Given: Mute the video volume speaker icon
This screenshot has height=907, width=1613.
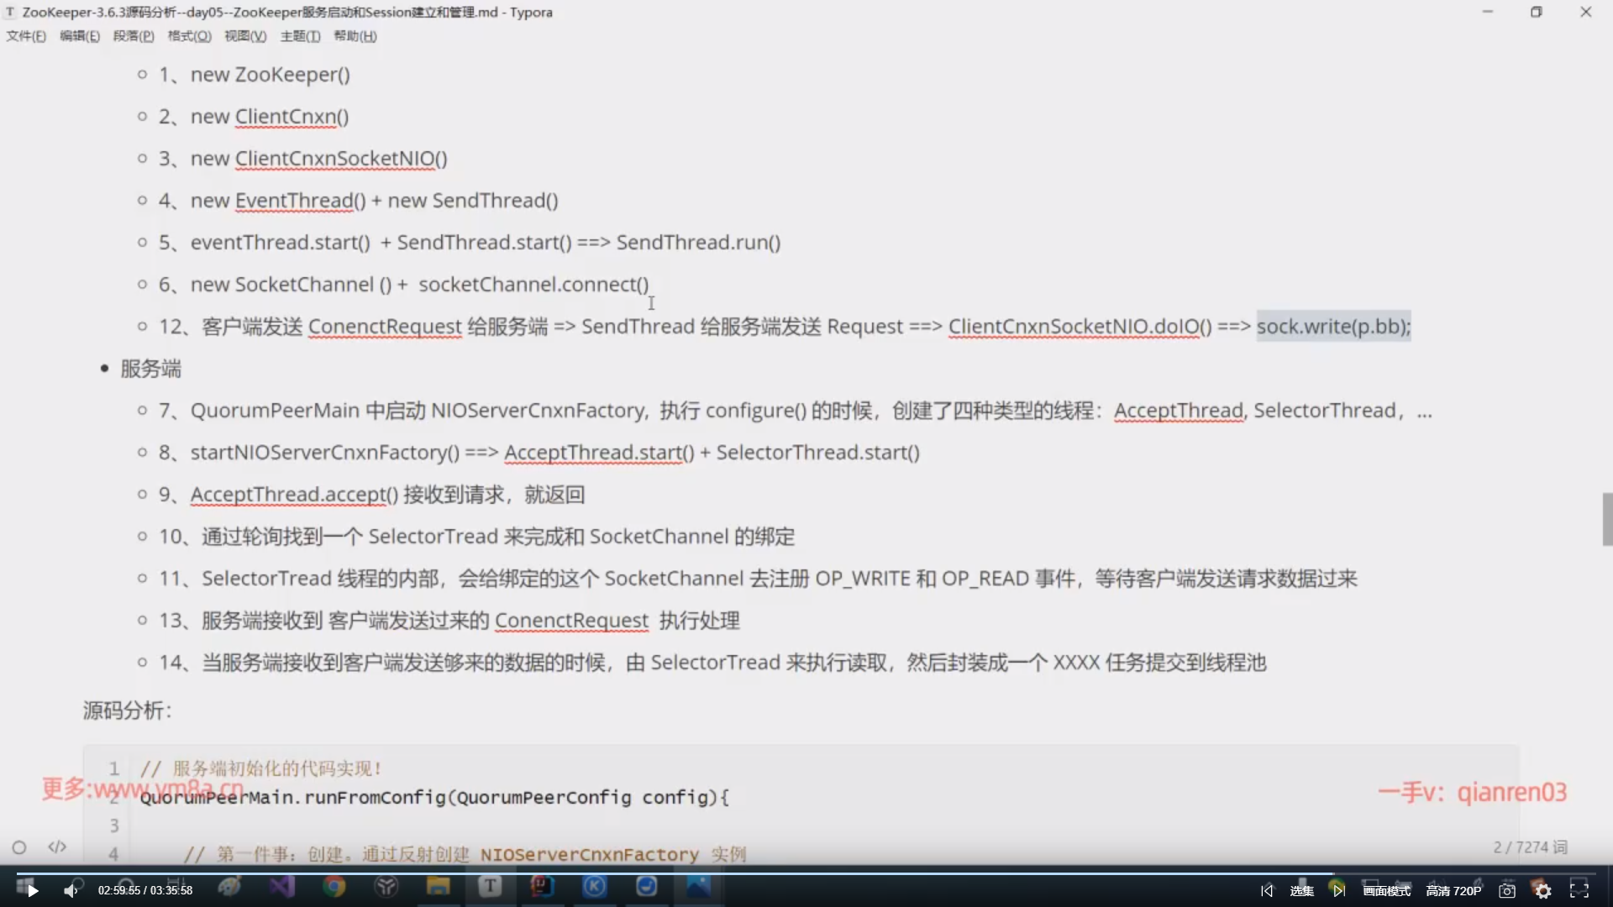Looking at the screenshot, I should point(71,890).
